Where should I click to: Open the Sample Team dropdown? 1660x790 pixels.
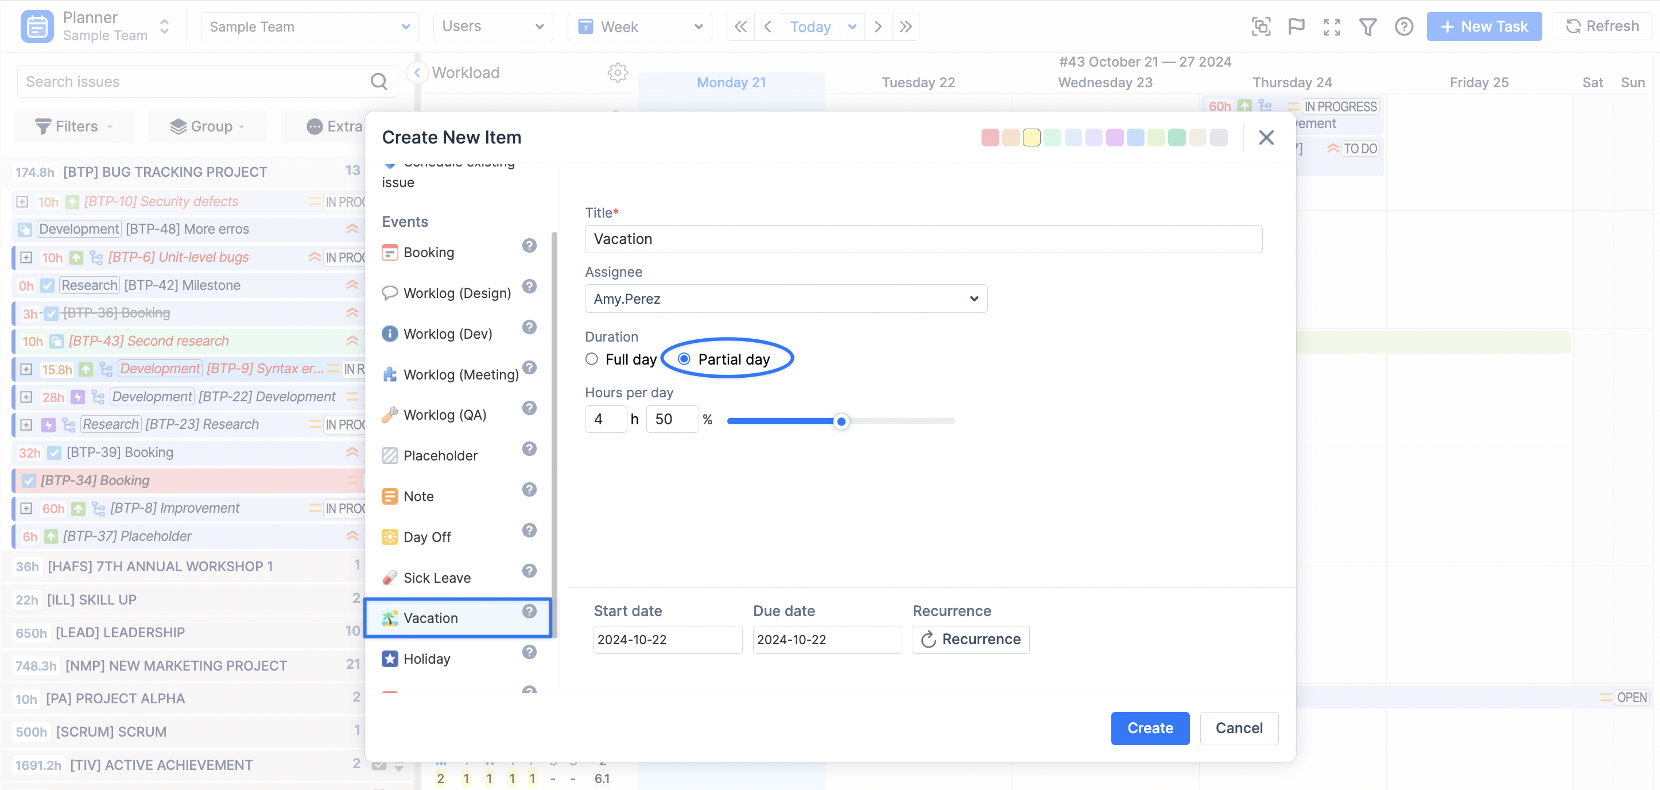coord(309,26)
